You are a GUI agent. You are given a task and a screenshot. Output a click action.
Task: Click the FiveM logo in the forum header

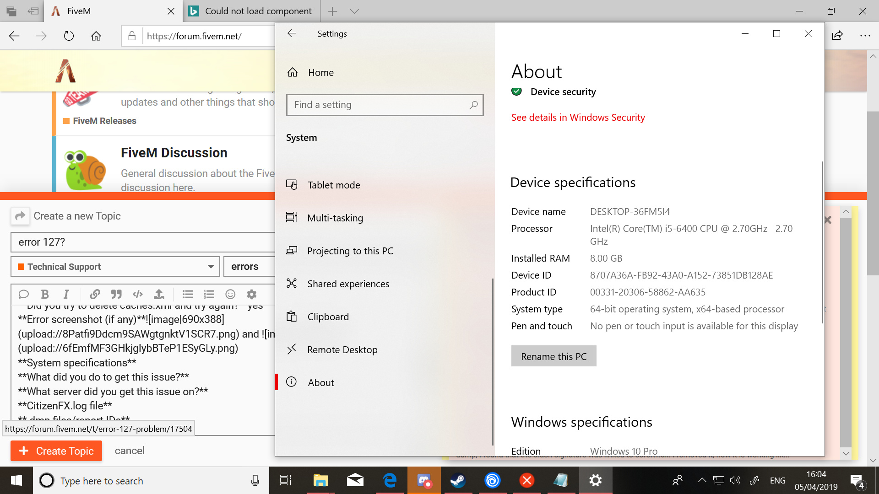[65, 71]
